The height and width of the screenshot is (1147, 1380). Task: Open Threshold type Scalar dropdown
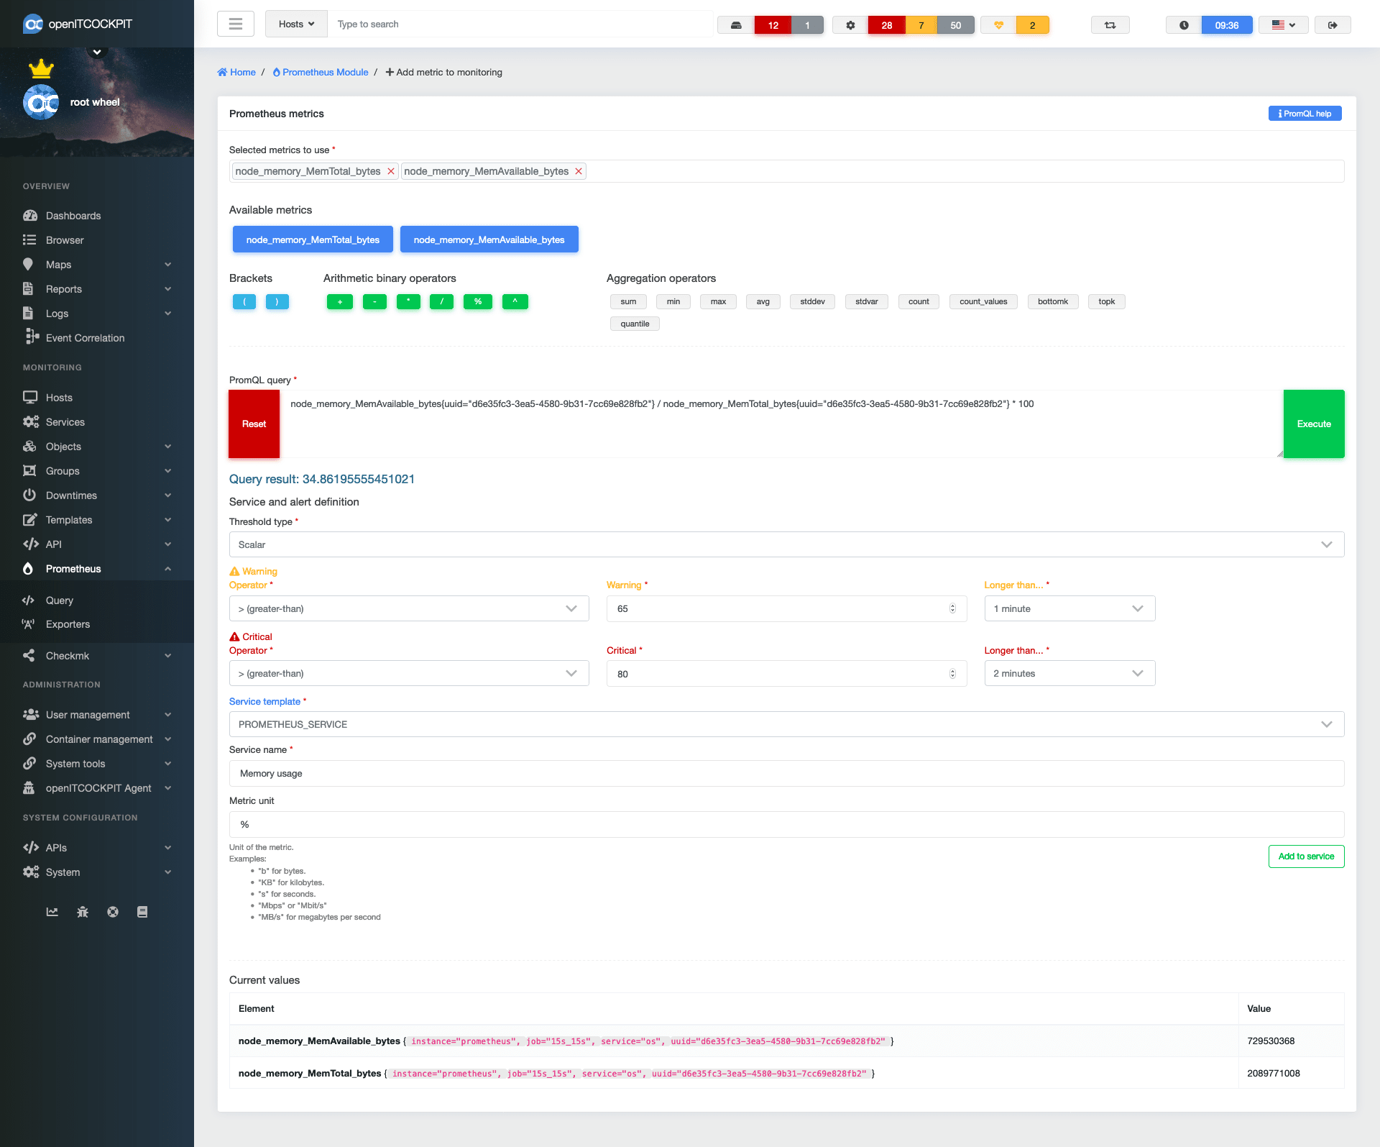[x=786, y=545]
